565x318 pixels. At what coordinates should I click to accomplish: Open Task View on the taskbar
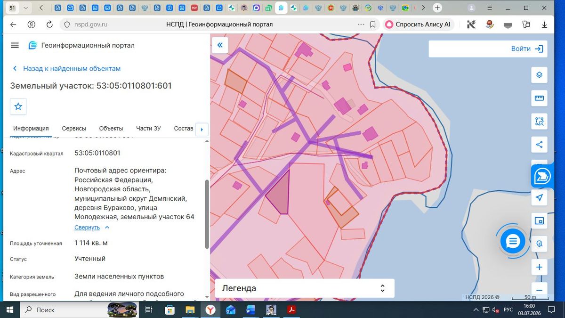149,310
